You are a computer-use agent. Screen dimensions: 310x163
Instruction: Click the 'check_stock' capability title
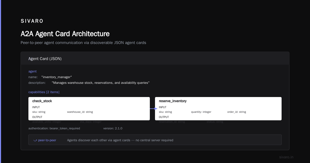pyautogui.click(x=42, y=101)
